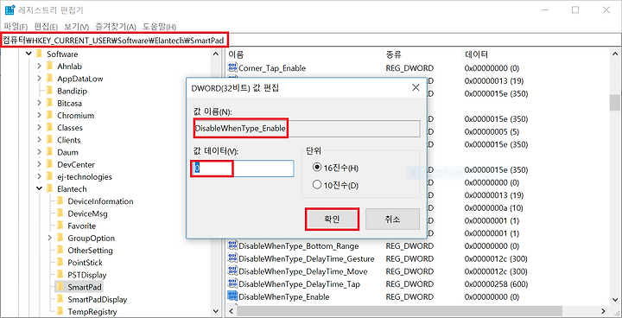Click the 값 데이터(V) input field
The image size is (622, 318).
pyautogui.click(x=243, y=169)
